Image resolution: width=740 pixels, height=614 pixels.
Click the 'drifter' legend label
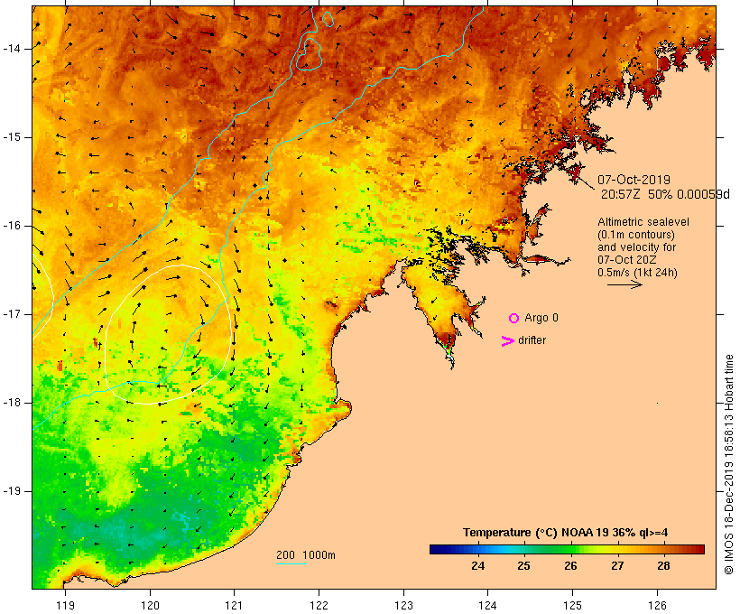(x=532, y=340)
